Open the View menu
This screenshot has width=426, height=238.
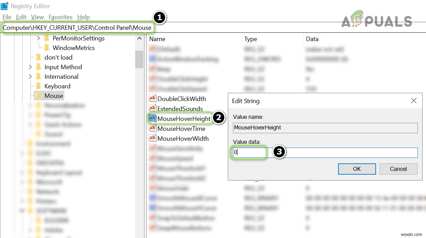tap(37, 17)
